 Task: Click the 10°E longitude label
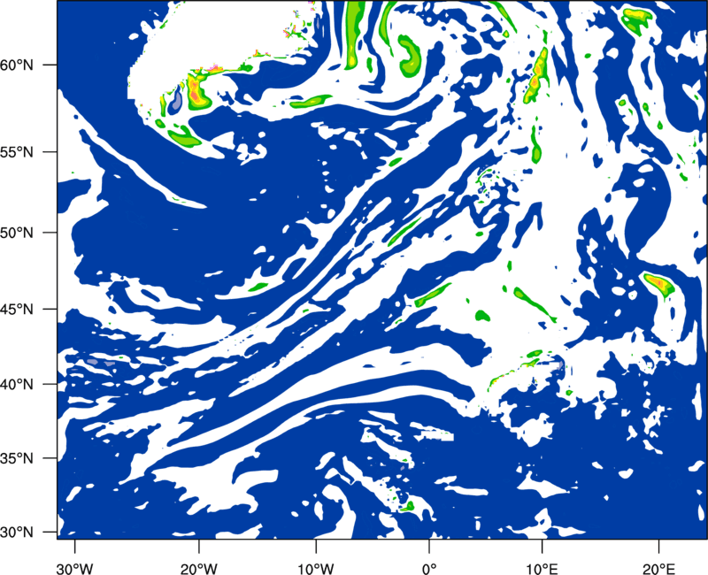point(542,569)
